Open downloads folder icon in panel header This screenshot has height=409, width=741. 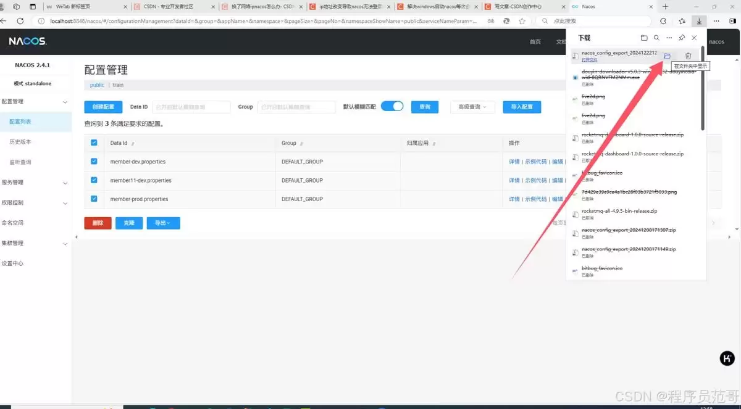pos(644,38)
